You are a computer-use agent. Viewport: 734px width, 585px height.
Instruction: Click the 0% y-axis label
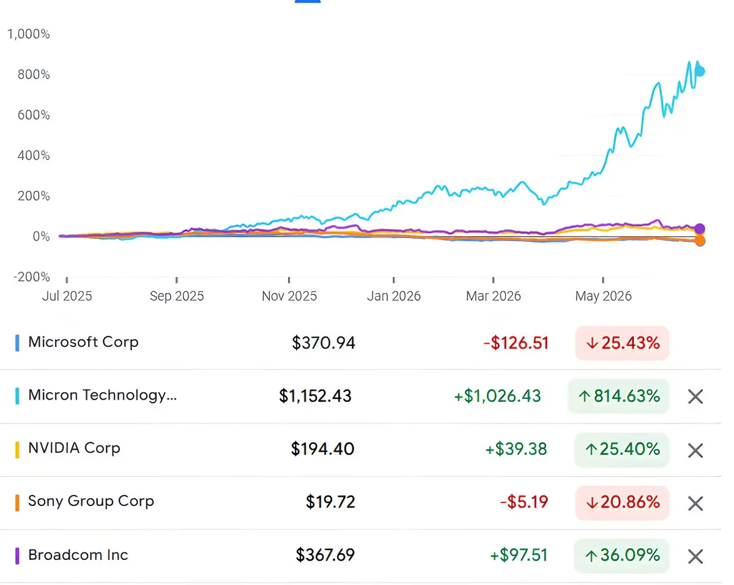tap(42, 236)
